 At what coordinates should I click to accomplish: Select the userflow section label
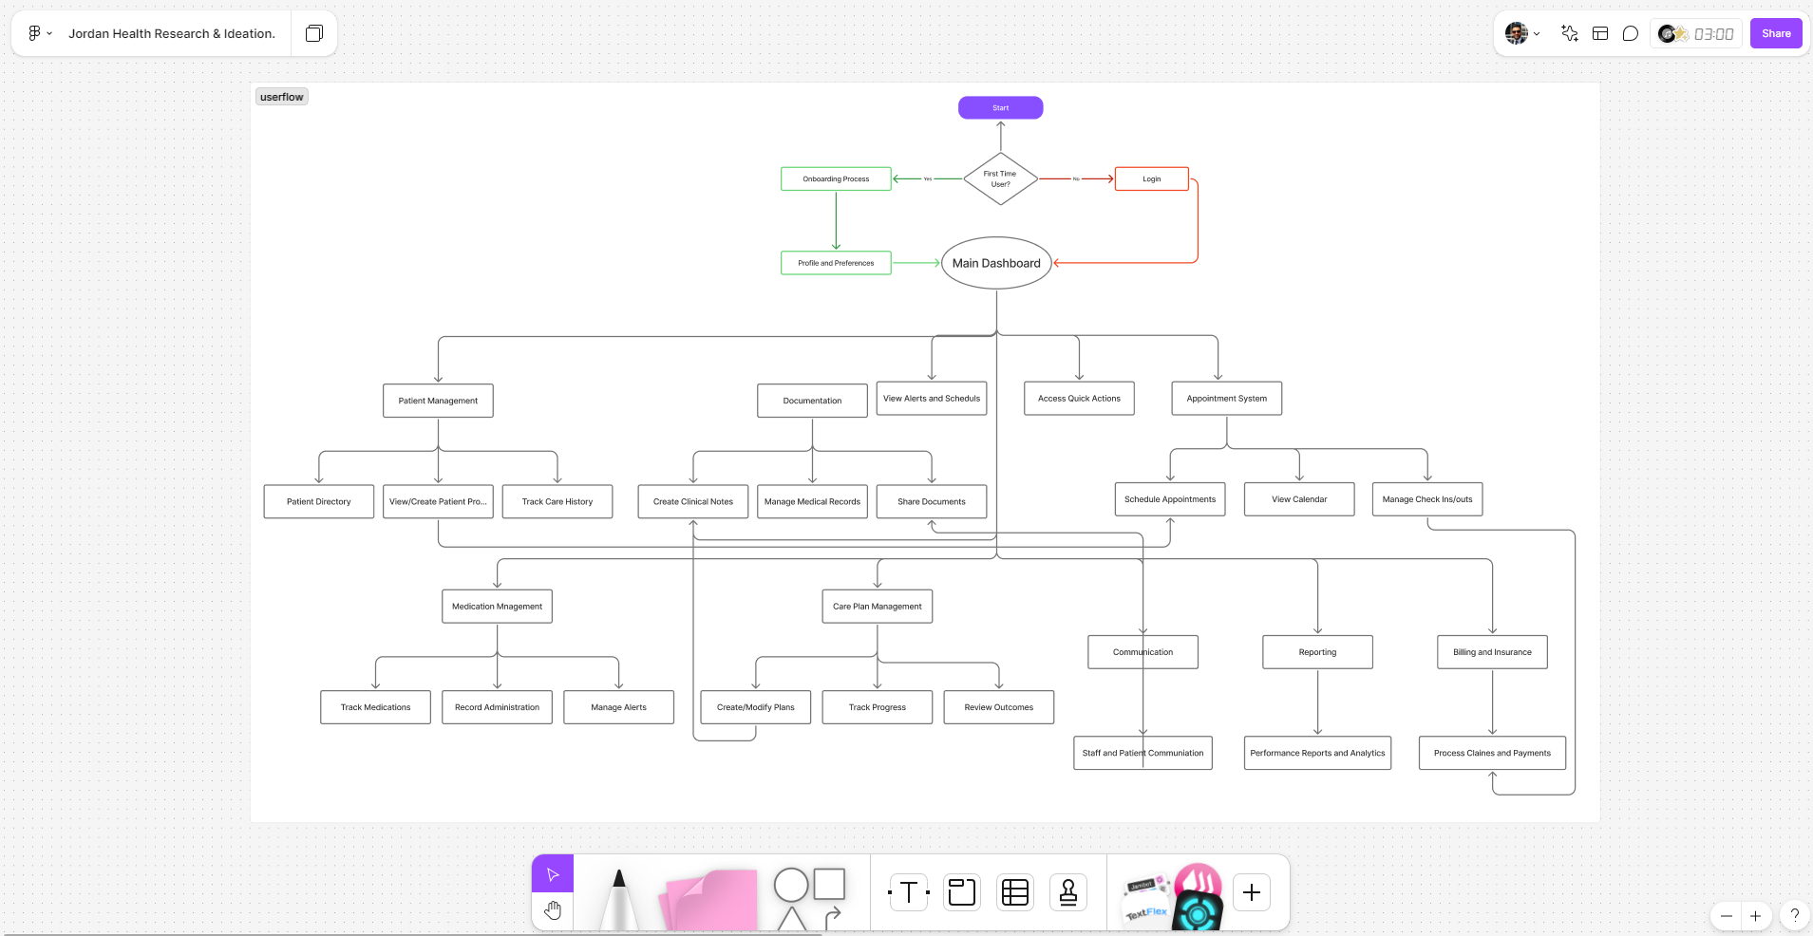[x=282, y=97]
